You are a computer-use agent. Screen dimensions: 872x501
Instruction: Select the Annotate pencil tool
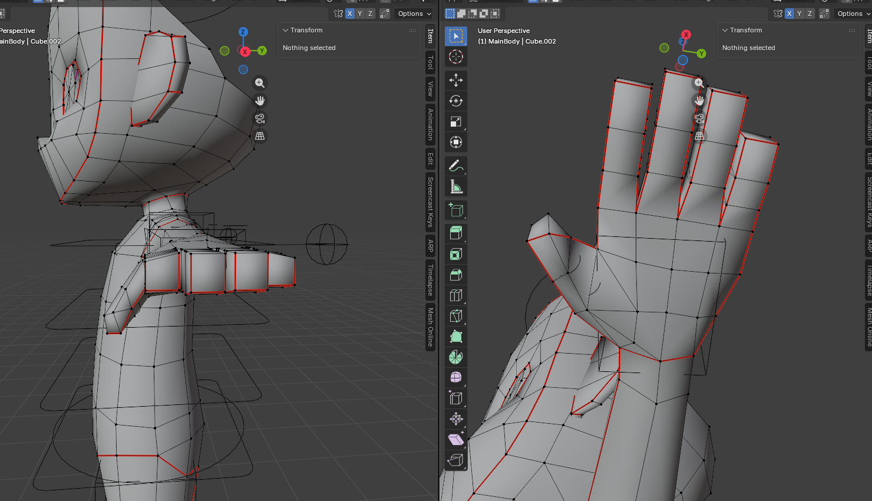pyautogui.click(x=455, y=166)
